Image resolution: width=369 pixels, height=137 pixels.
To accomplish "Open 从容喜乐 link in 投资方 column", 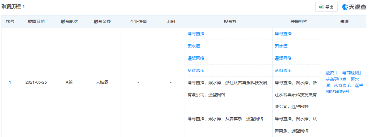I will click(196, 70).
